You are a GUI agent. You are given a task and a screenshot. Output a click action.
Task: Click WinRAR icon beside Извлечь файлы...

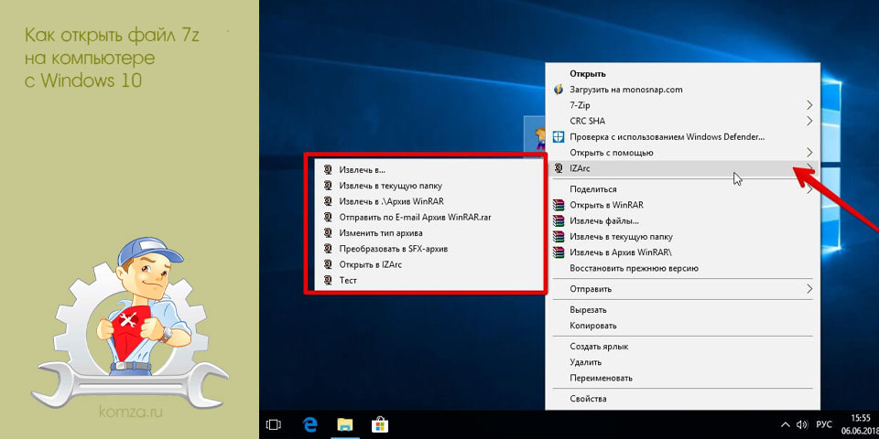click(x=558, y=220)
